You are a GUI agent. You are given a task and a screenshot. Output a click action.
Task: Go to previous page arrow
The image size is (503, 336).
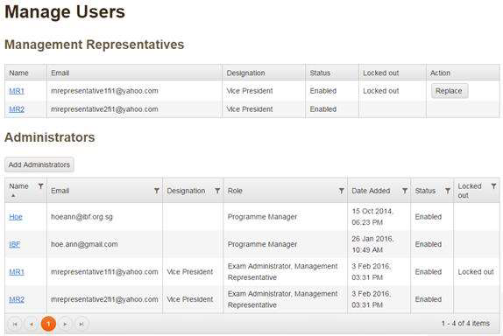click(x=32, y=324)
